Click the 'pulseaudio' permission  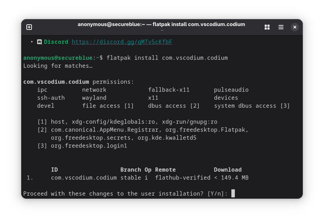click(x=231, y=90)
